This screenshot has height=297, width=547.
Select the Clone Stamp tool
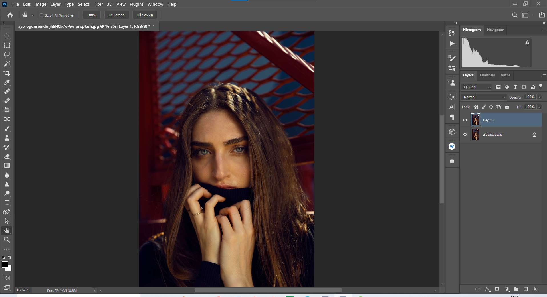coord(7,138)
